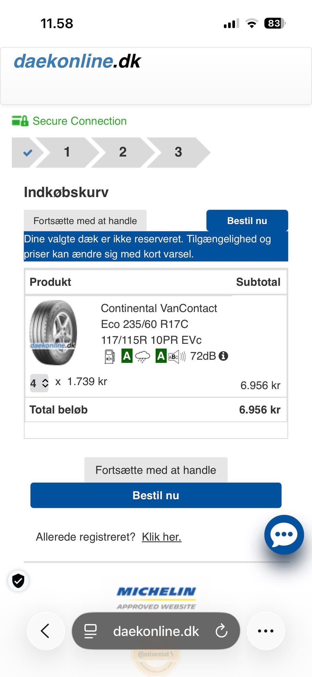
Task: Tap the noise level speaker icon
Action: 177,357
